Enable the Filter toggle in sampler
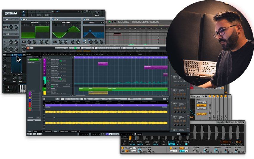 123,148
